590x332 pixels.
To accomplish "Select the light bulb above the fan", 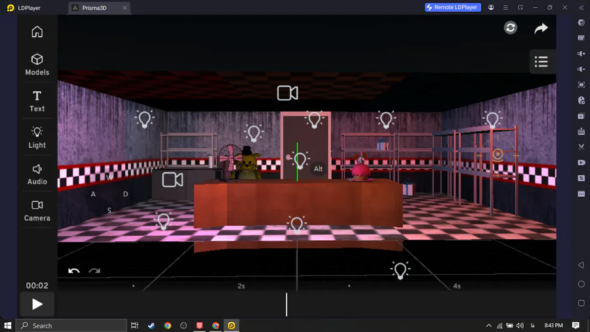I will (254, 133).
